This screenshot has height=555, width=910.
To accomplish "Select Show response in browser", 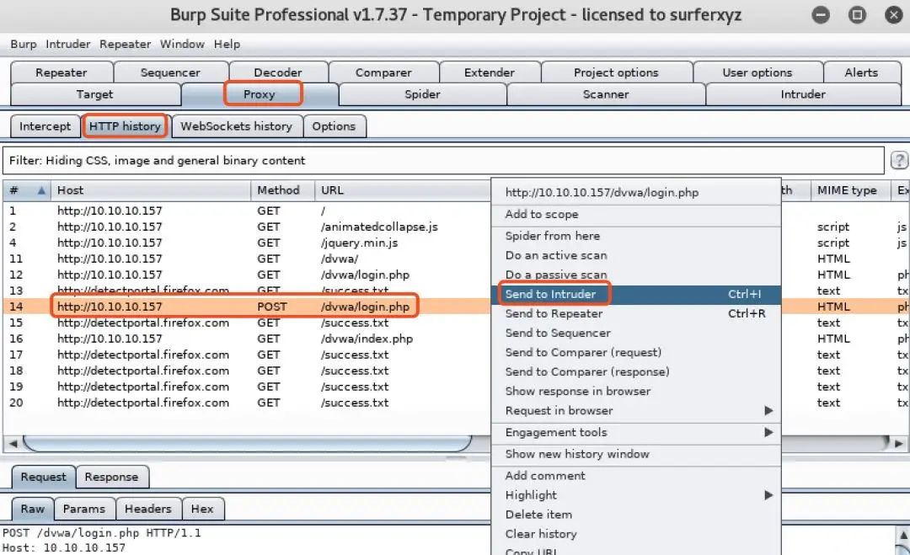I will click(635, 392).
